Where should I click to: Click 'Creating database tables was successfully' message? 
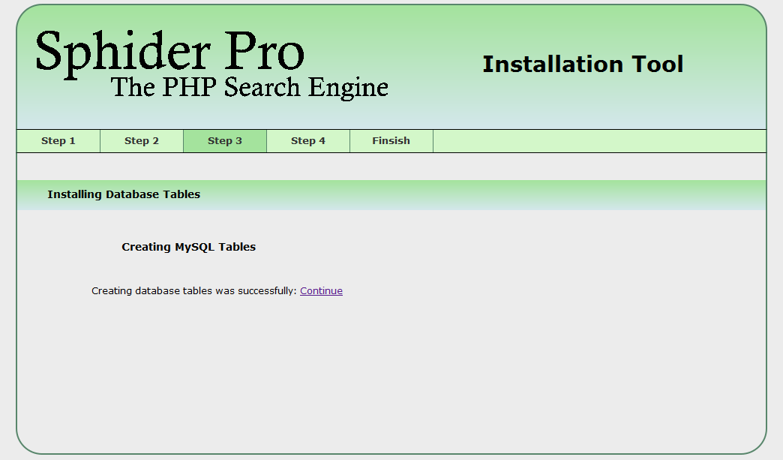coord(193,290)
